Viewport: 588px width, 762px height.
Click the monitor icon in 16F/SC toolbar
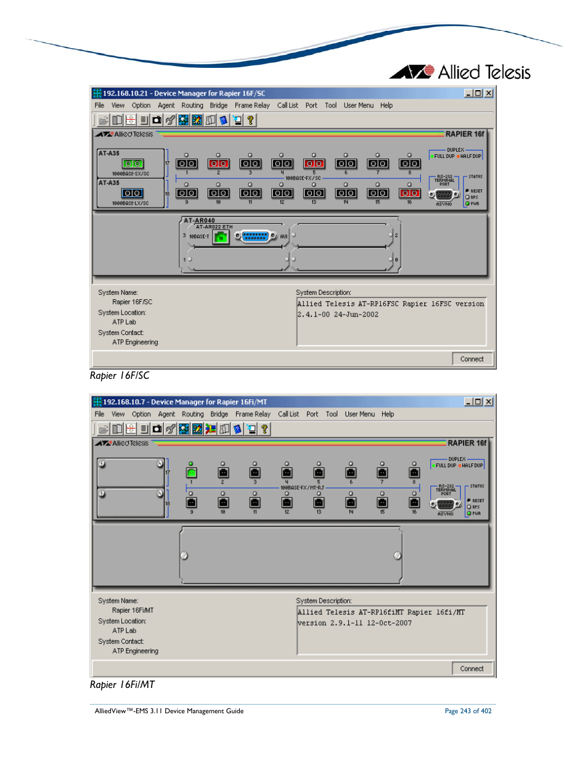[x=237, y=120]
